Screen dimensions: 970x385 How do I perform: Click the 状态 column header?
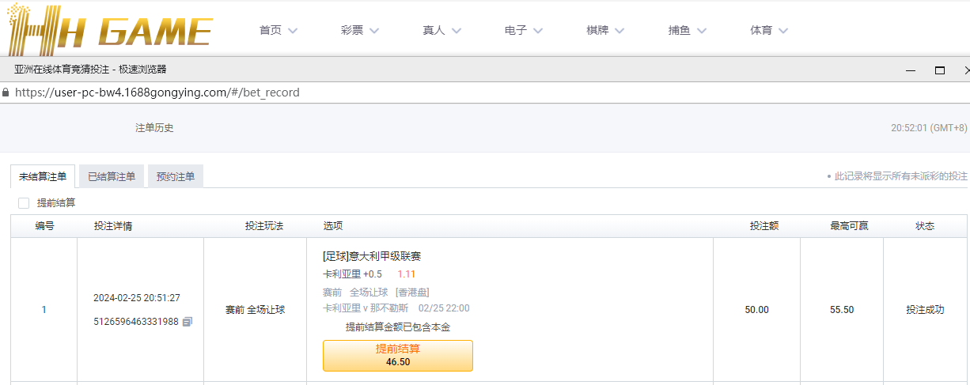pyautogui.click(x=925, y=226)
